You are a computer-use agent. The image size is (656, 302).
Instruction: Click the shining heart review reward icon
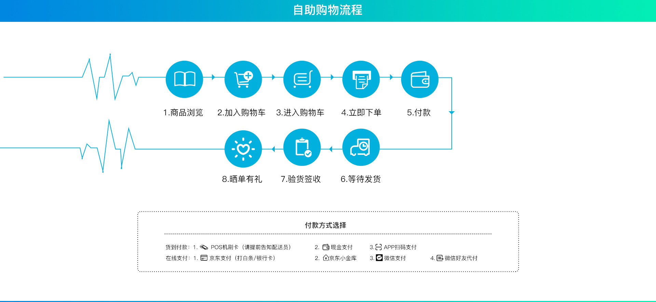click(x=243, y=149)
